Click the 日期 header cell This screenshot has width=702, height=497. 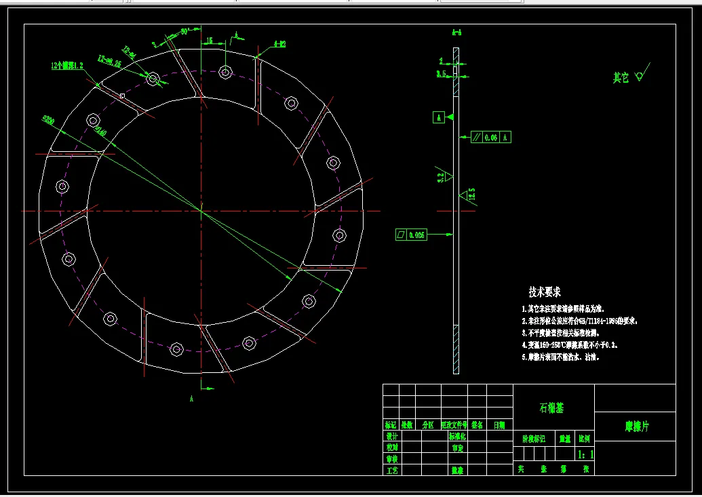coord(499,425)
